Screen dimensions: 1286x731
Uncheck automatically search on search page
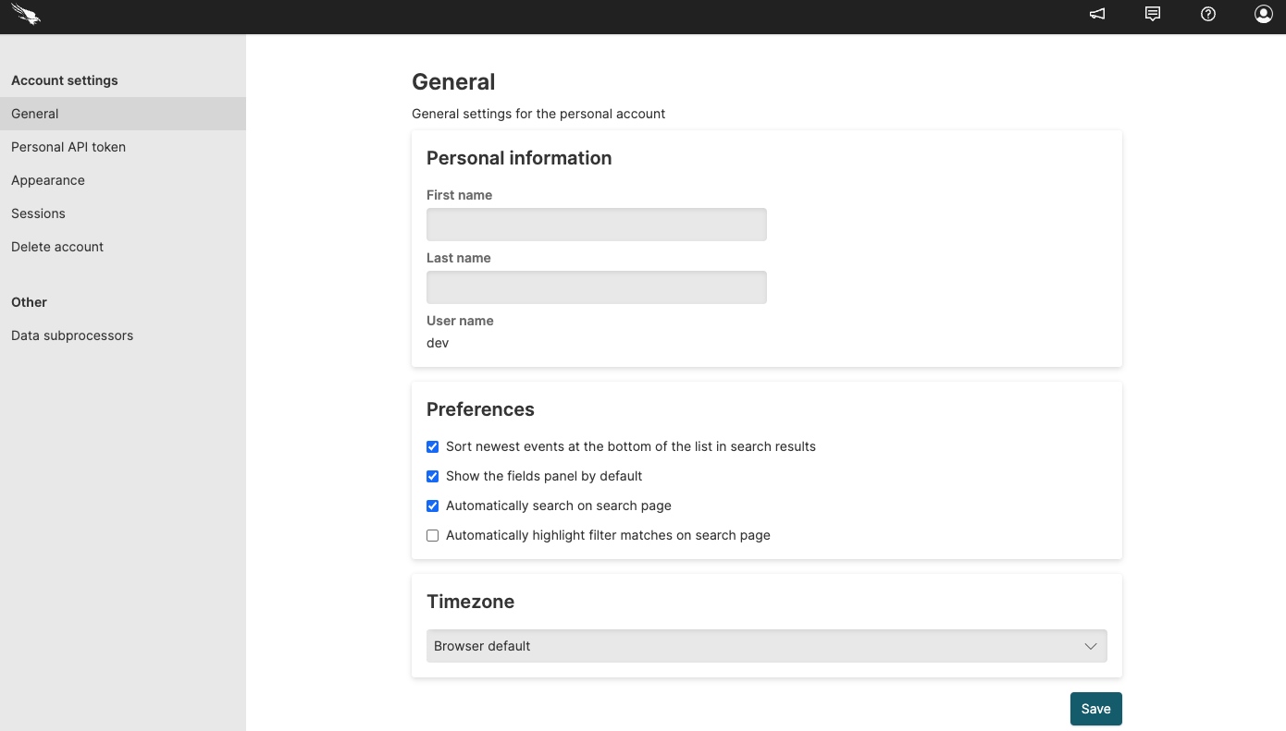tap(432, 506)
